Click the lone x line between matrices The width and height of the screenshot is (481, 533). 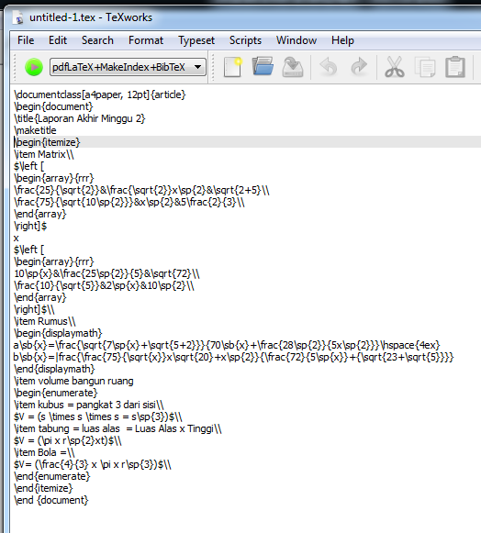click(16, 238)
